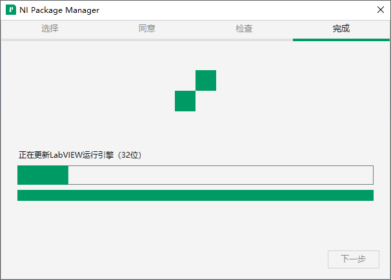Image resolution: width=391 pixels, height=280 pixels.
Task: Close the NI Package Manager window
Action: click(x=380, y=10)
